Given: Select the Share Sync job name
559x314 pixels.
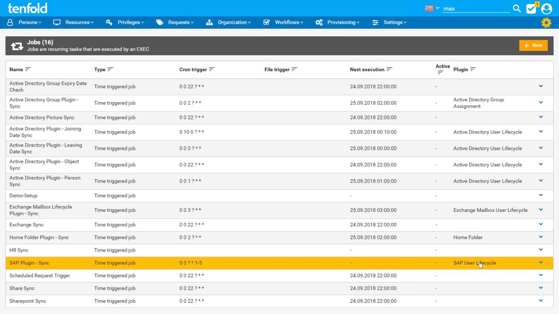Looking at the screenshot, I should [x=22, y=288].
